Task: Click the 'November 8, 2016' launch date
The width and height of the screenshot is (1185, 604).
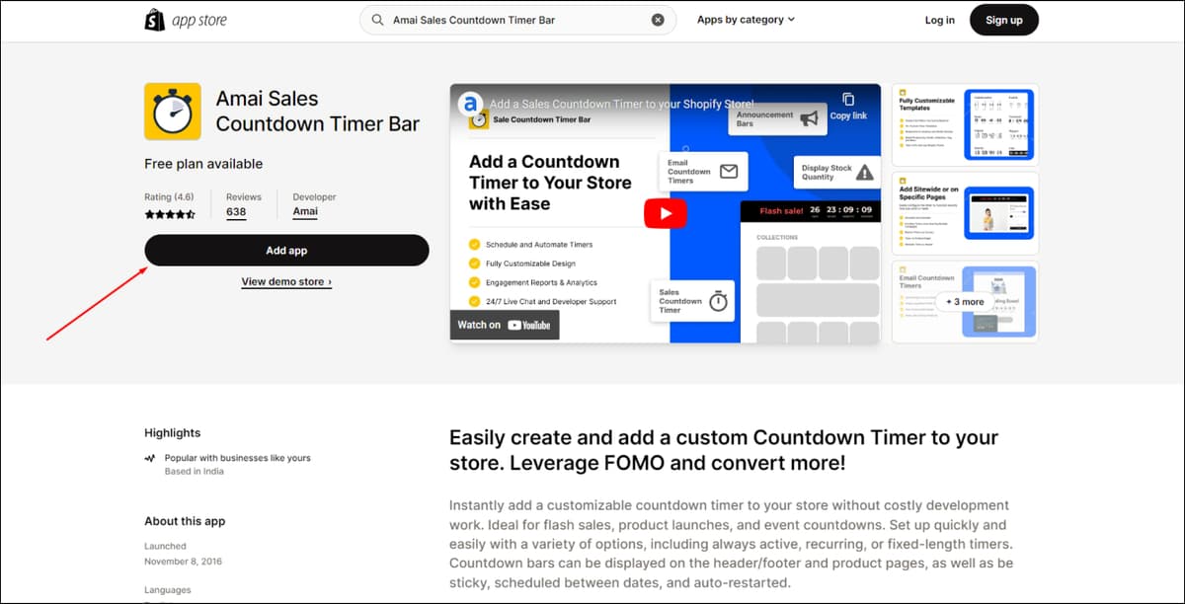Action: click(x=184, y=562)
